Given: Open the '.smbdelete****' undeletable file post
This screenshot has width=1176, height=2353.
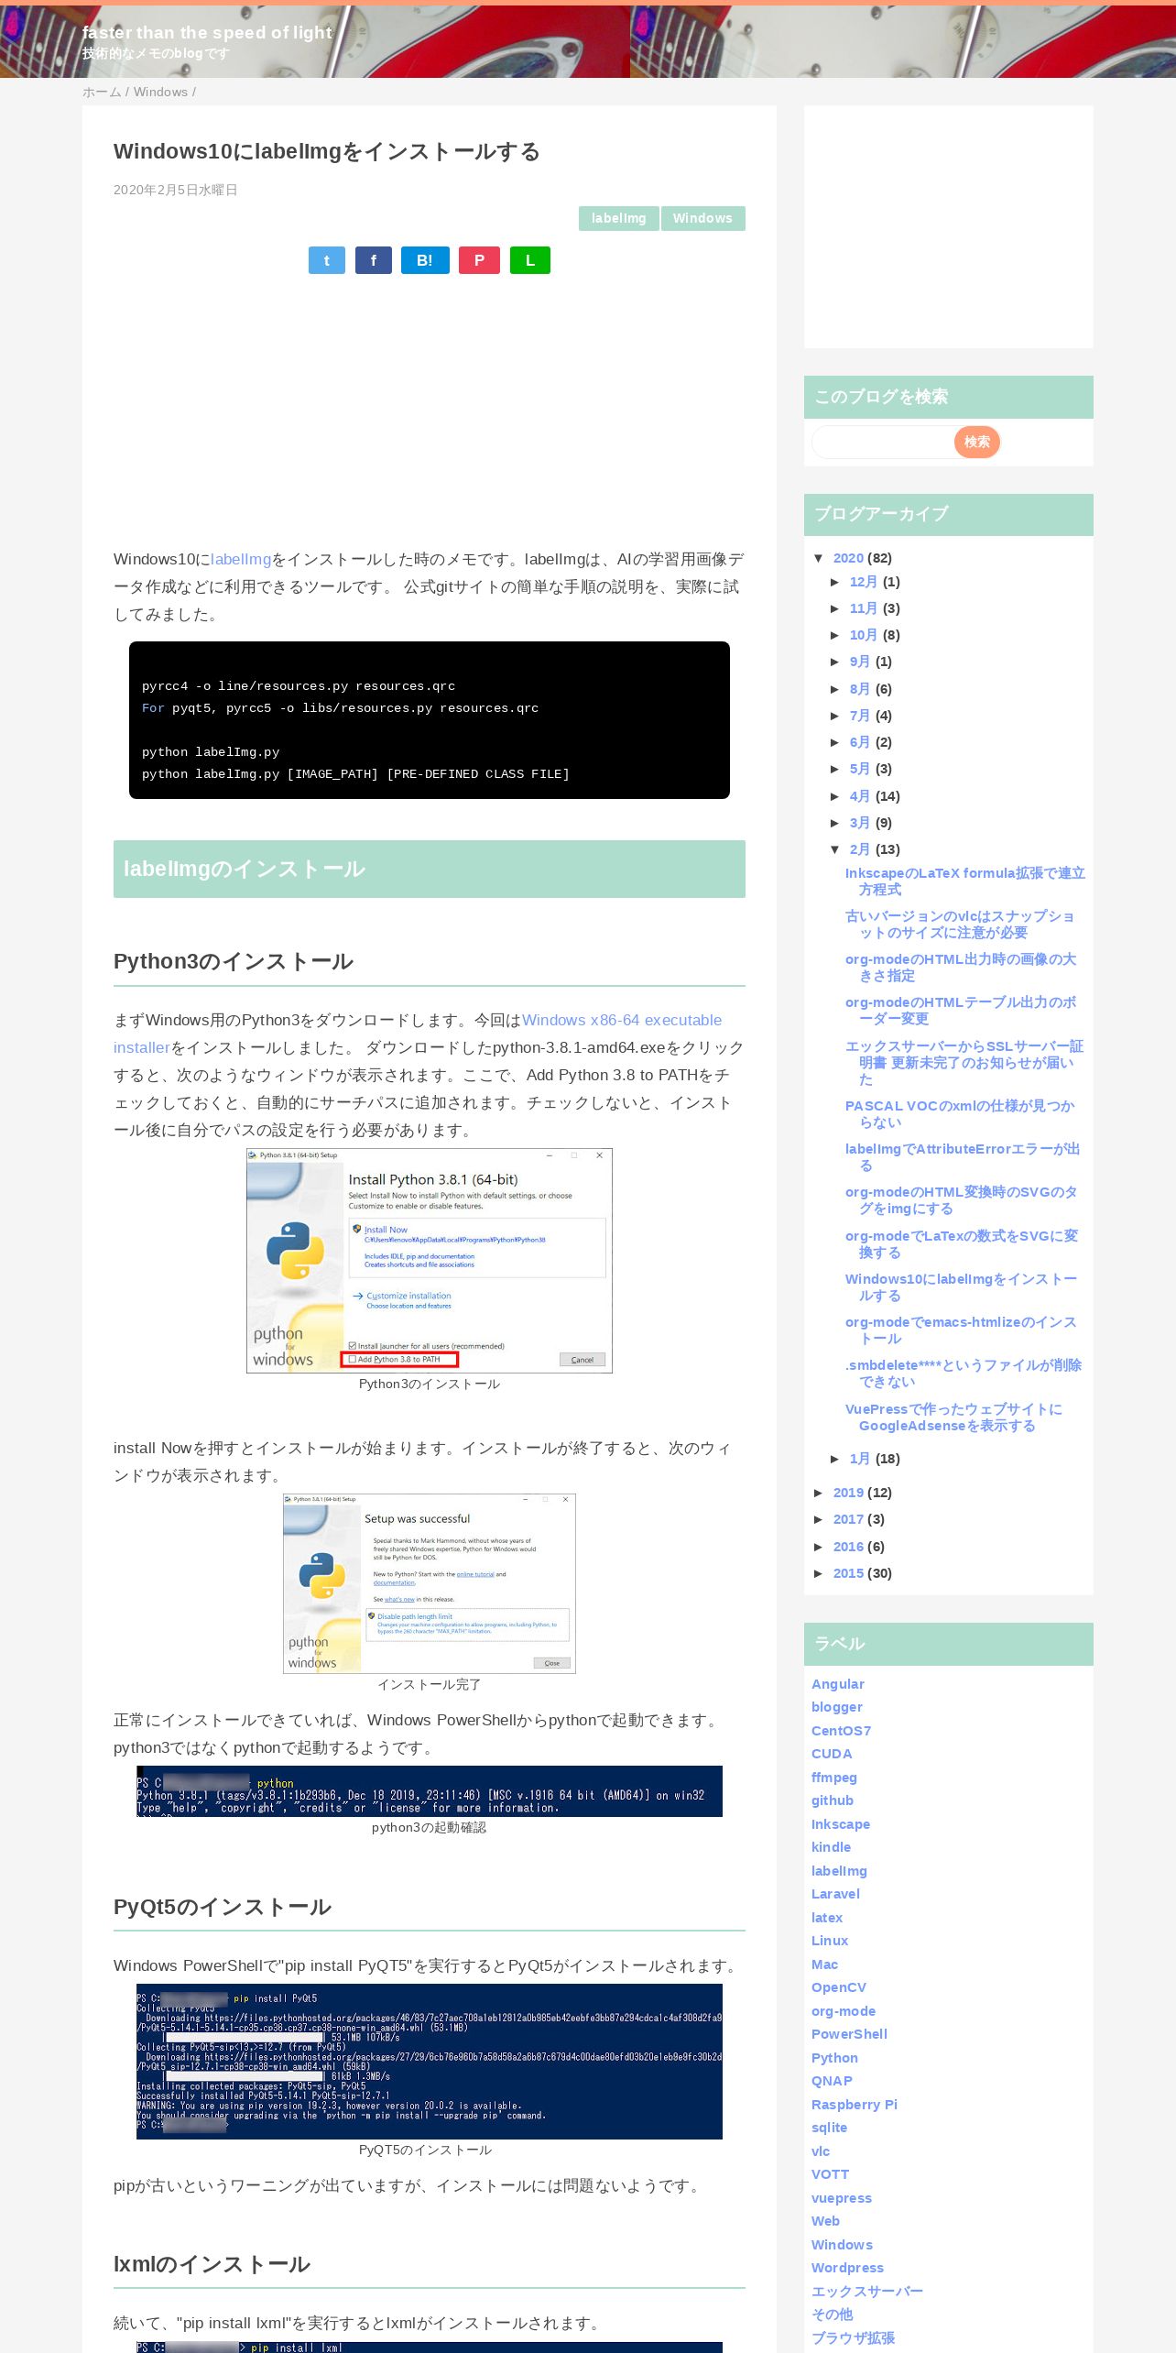Looking at the screenshot, I should [963, 1373].
